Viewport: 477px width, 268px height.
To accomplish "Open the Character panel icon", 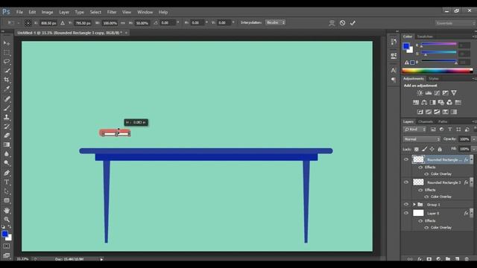I will pos(394,70).
